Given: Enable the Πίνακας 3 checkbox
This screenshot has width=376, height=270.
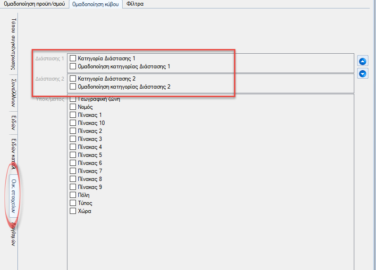Looking at the screenshot, I should tap(73, 139).
